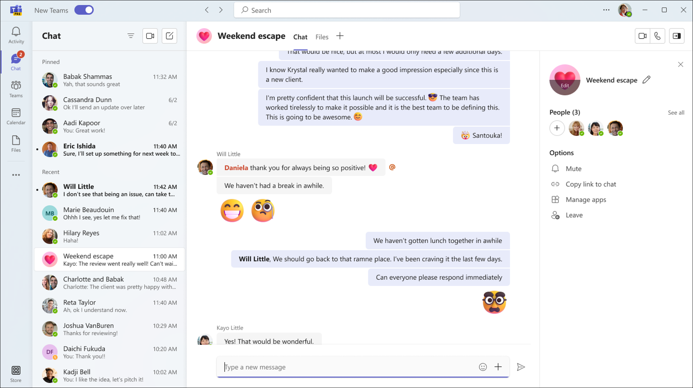Start an audio call in Weekend escape
Image resolution: width=693 pixels, height=388 pixels.
657,36
